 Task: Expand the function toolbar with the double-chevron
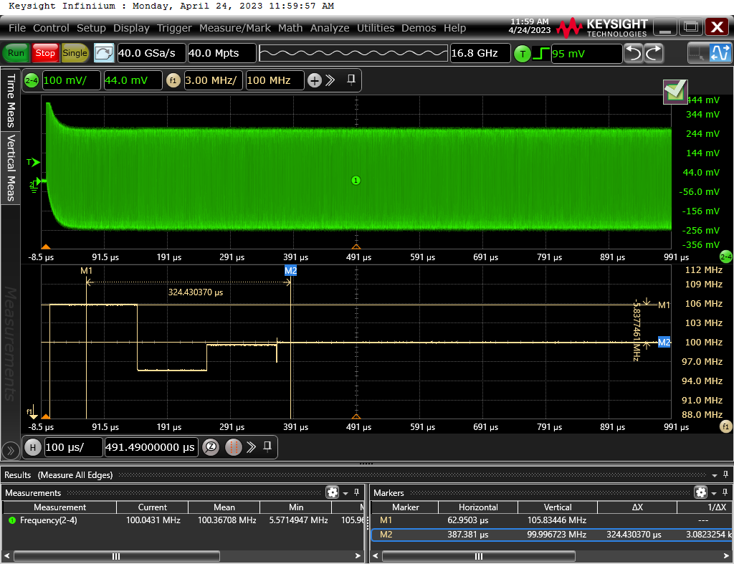[x=329, y=80]
